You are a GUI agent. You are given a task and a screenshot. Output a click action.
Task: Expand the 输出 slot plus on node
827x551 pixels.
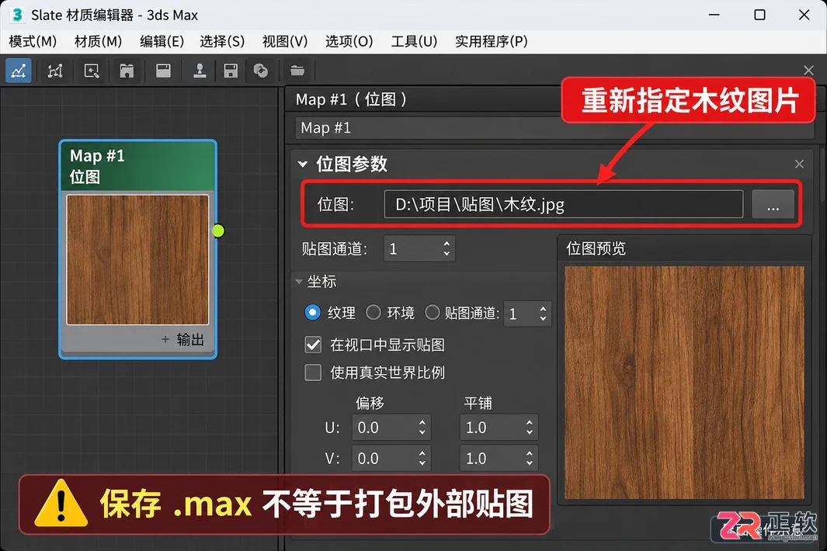(x=165, y=339)
